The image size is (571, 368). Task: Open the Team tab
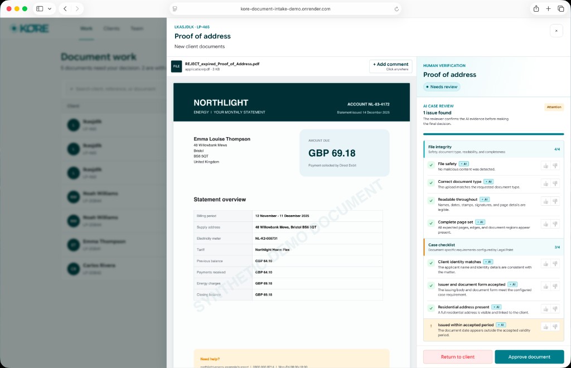point(137,28)
